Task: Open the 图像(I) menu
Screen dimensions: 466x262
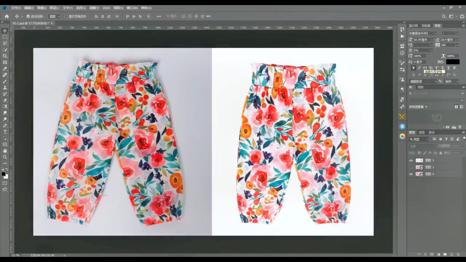Action: [x=42, y=8]
